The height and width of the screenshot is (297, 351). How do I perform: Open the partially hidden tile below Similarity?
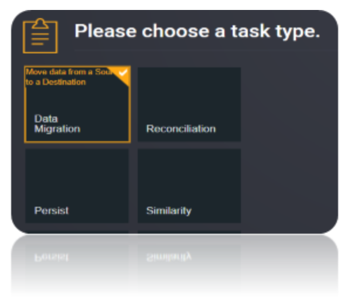(x=189, y=232)
